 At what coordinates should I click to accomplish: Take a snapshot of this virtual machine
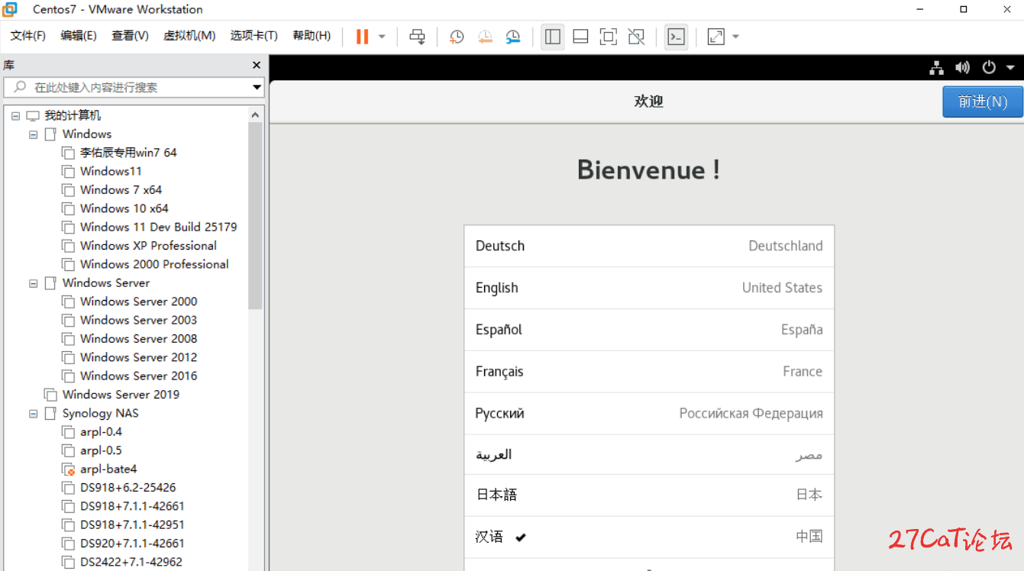coord(457,37)
